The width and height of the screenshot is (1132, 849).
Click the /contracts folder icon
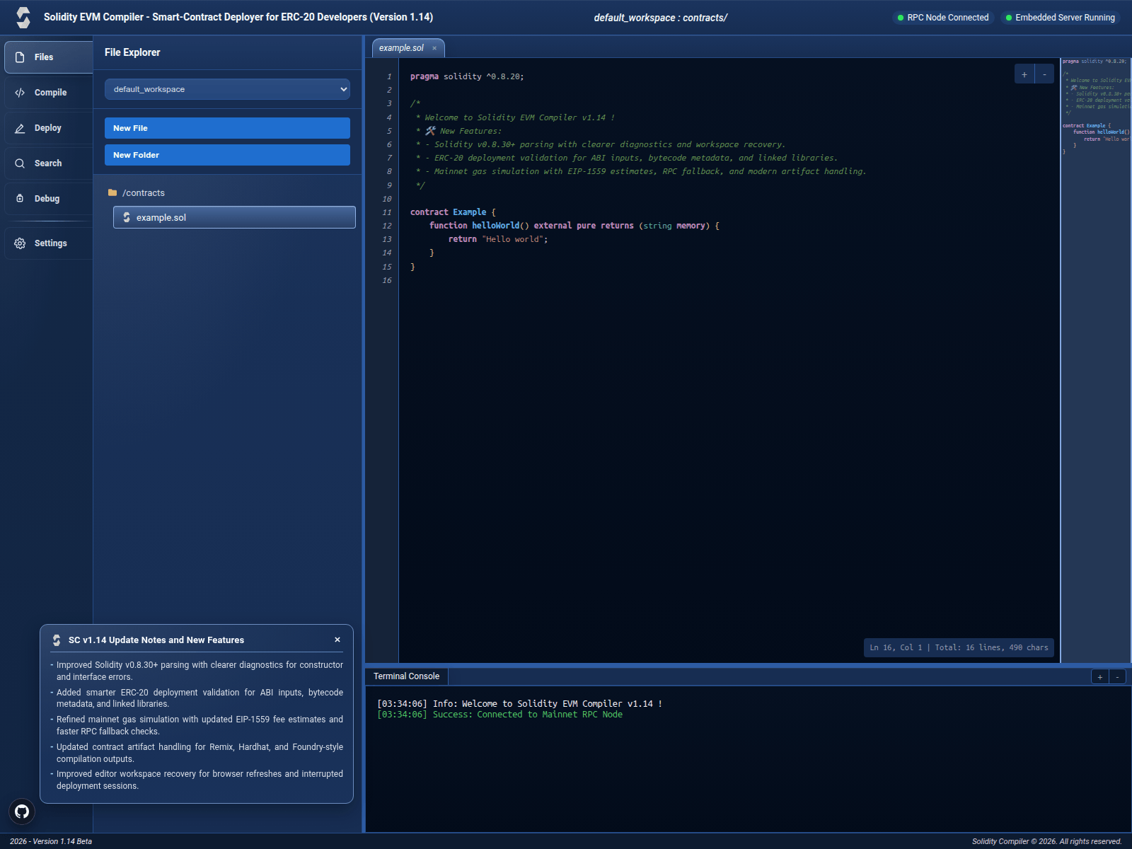(x=112, y=192)
